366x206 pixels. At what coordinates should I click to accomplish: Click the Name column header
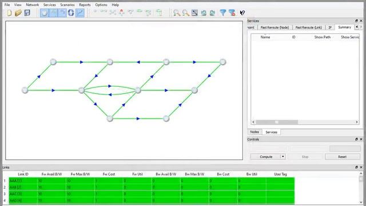click(265, 37)
